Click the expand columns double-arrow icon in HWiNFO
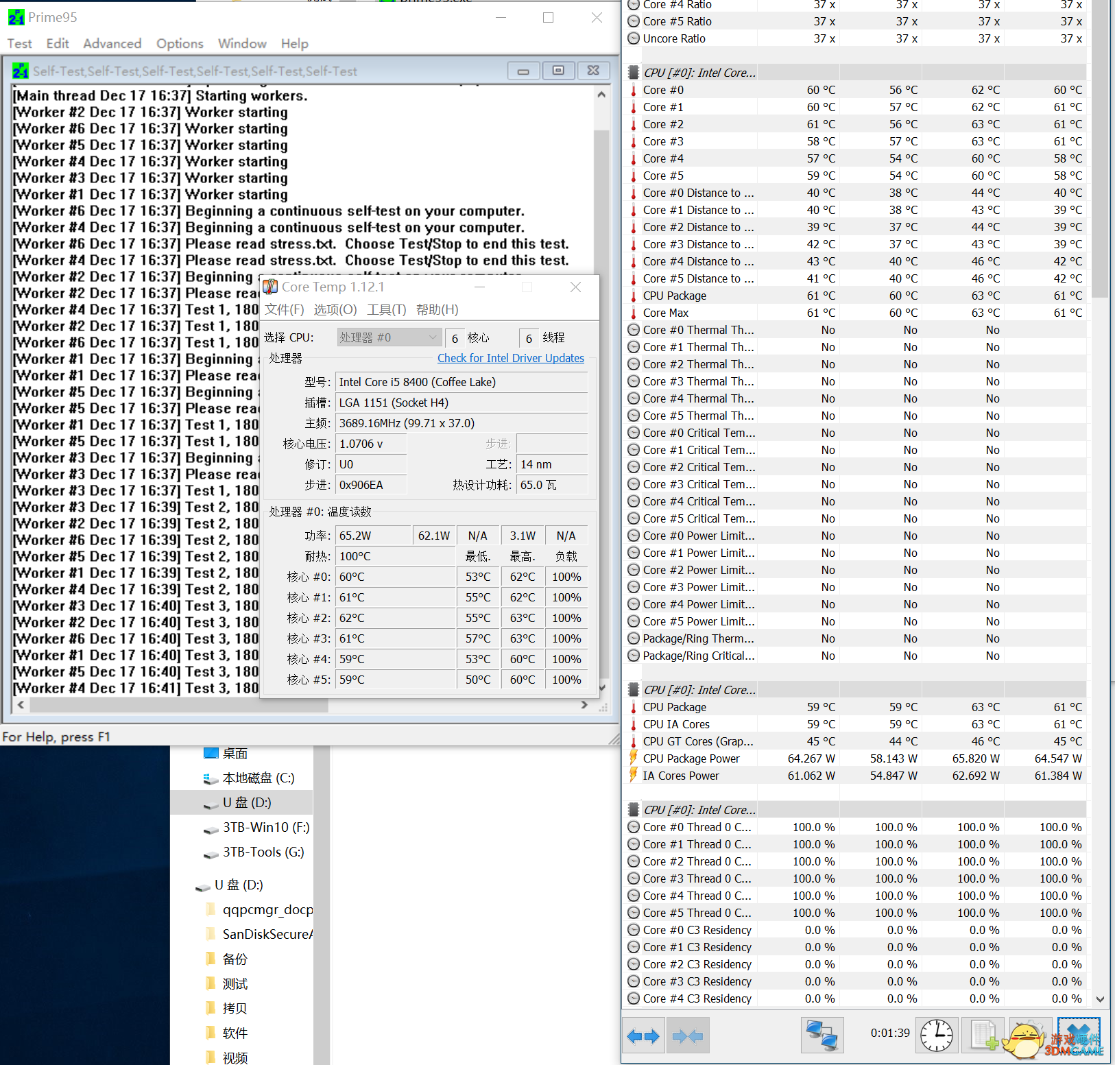This screenshot has height=1065, width=1115. point(643,1036)
